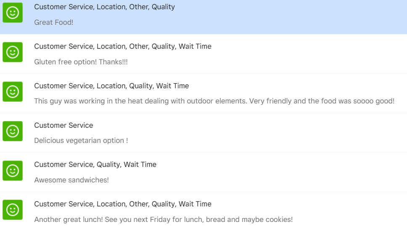Screen dimensions: 407x227
Task: Click smiley icon by Delicious vegetarian option
Action: 13,131
